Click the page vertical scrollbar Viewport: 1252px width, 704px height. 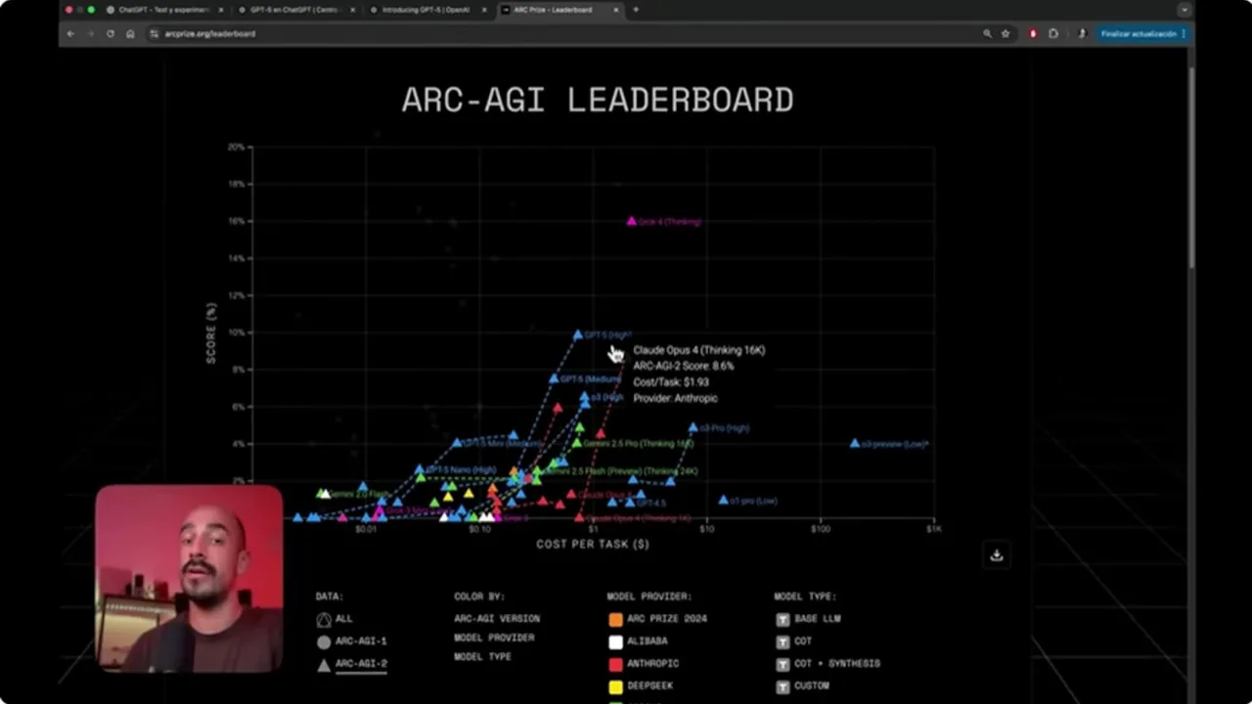point(1190,168)
